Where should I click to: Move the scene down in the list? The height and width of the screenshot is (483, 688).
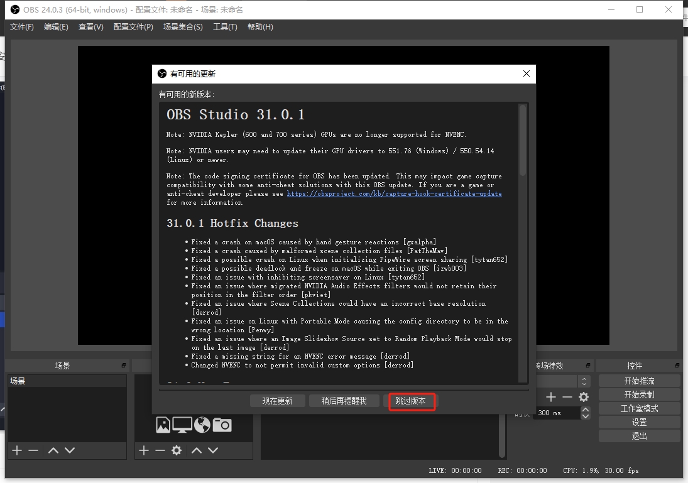(x=70, y=450)
